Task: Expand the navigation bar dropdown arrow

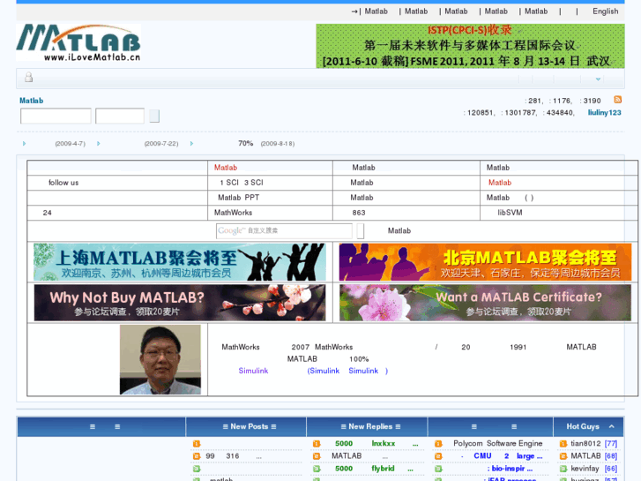Action: point(598,79)
